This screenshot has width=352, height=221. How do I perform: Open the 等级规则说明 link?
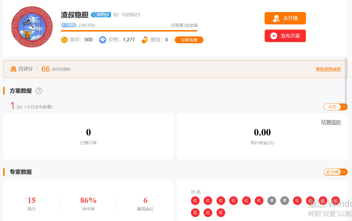click(328, 69)
